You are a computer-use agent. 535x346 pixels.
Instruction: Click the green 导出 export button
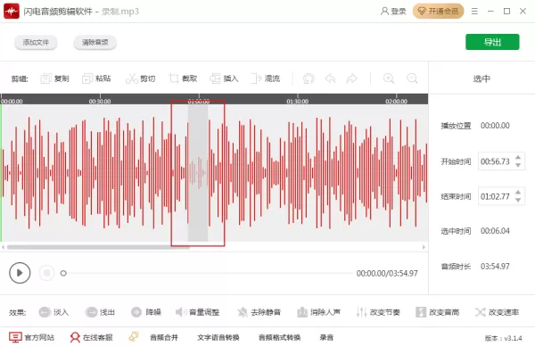492,42
